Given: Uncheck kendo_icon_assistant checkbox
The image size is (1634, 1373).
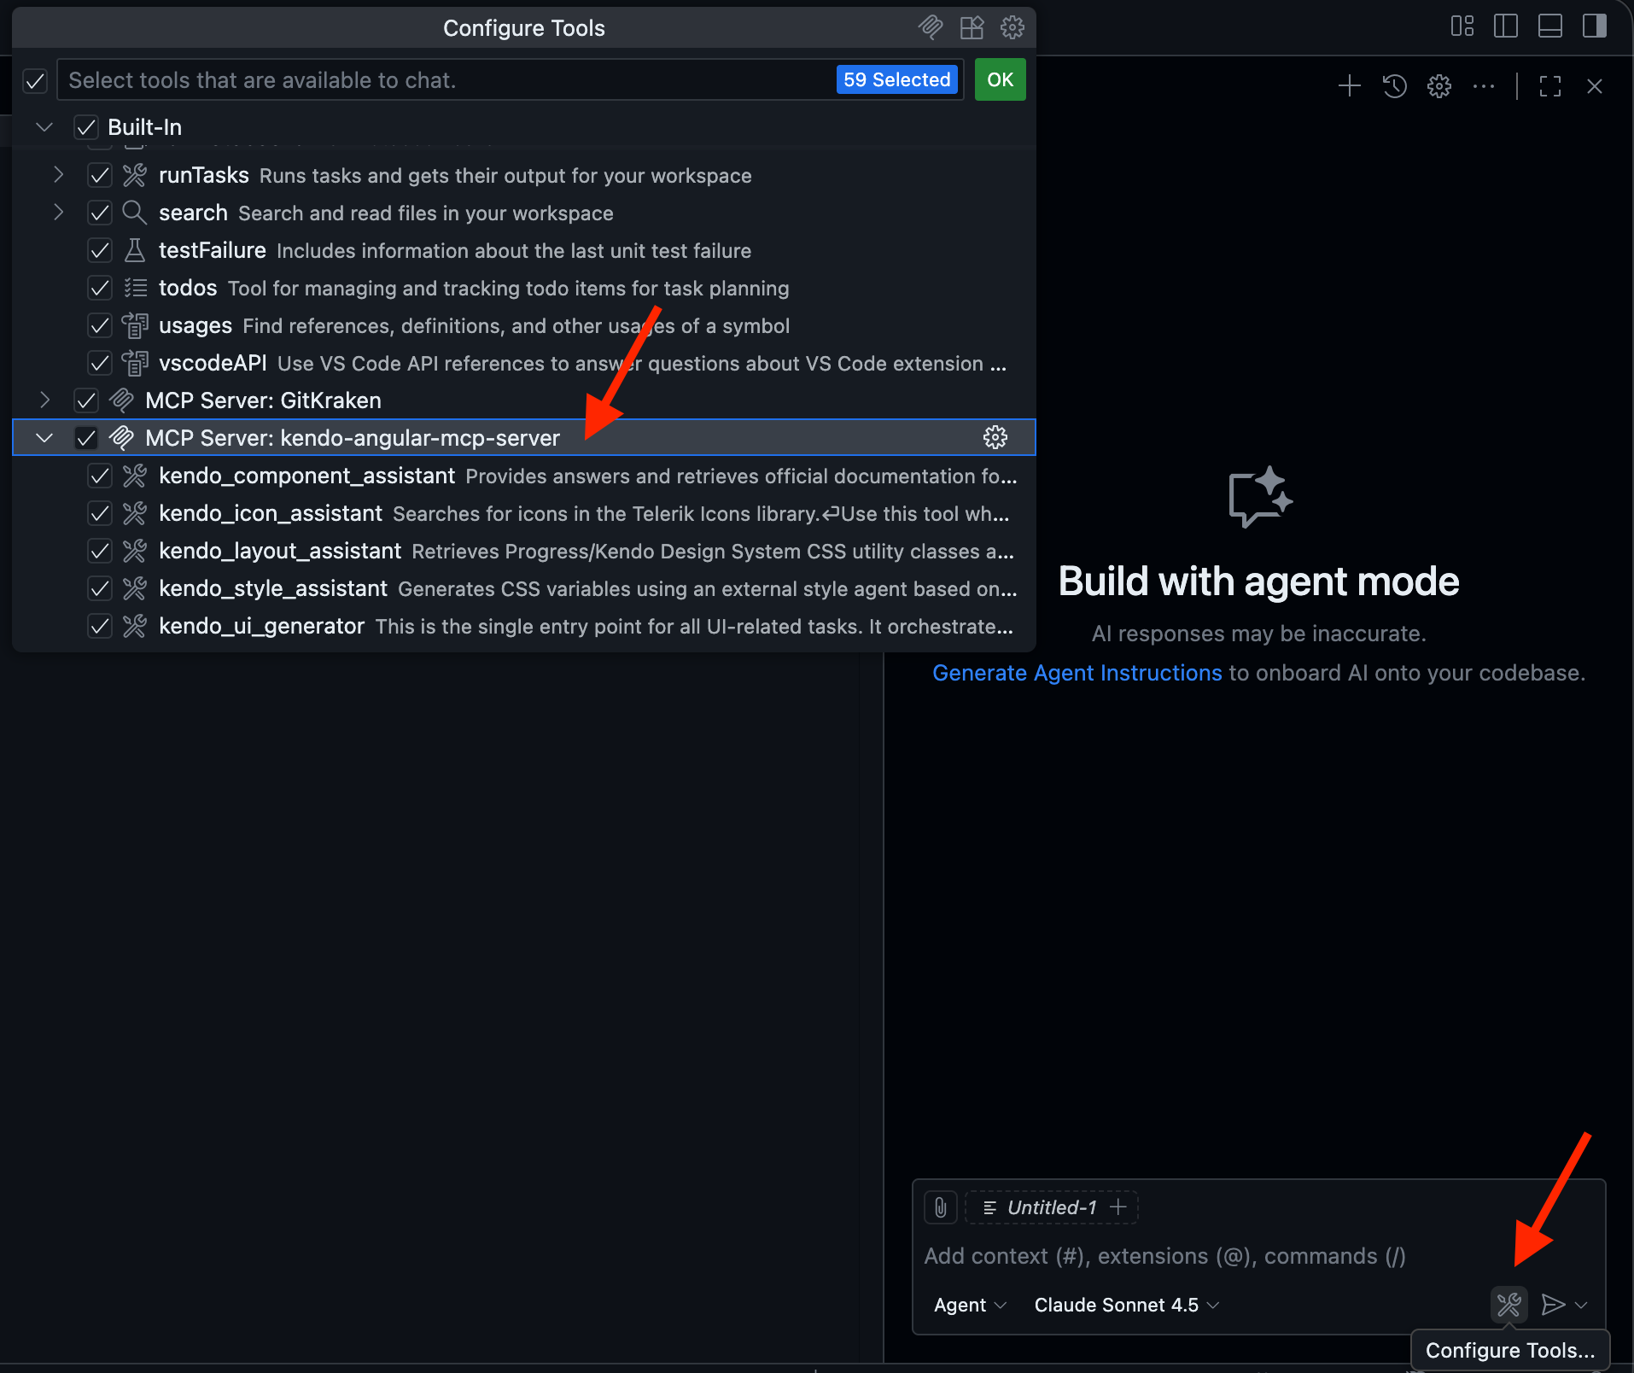Looking at the screenshot, I should [x=100, y=513].
